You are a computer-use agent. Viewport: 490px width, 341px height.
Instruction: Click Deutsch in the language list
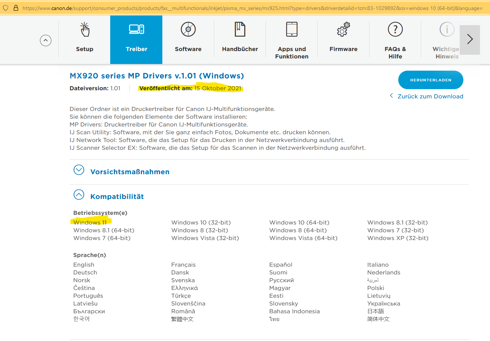85,273
